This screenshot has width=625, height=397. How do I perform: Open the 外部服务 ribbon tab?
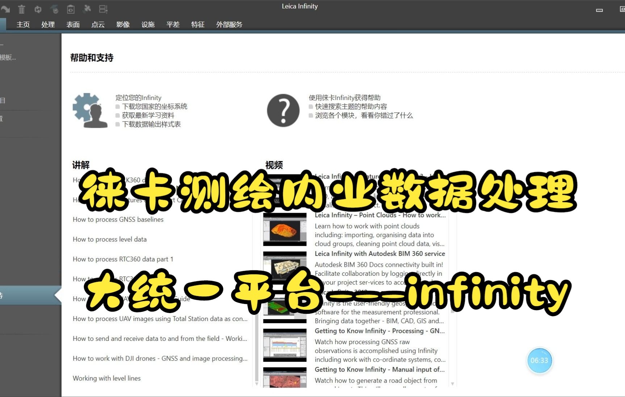pos(229,24)
